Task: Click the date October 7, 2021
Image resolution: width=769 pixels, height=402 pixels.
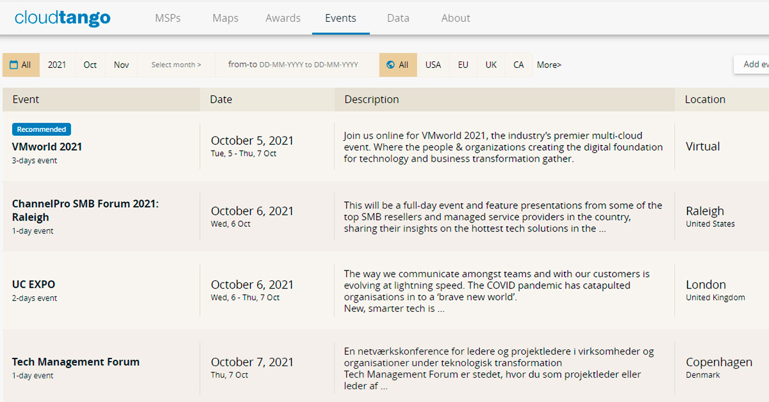Action: [252, 362]
